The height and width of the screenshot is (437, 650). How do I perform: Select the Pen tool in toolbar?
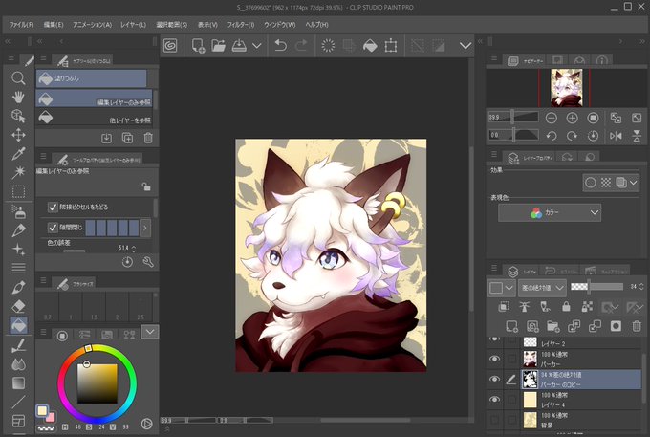tap(18, 230)
